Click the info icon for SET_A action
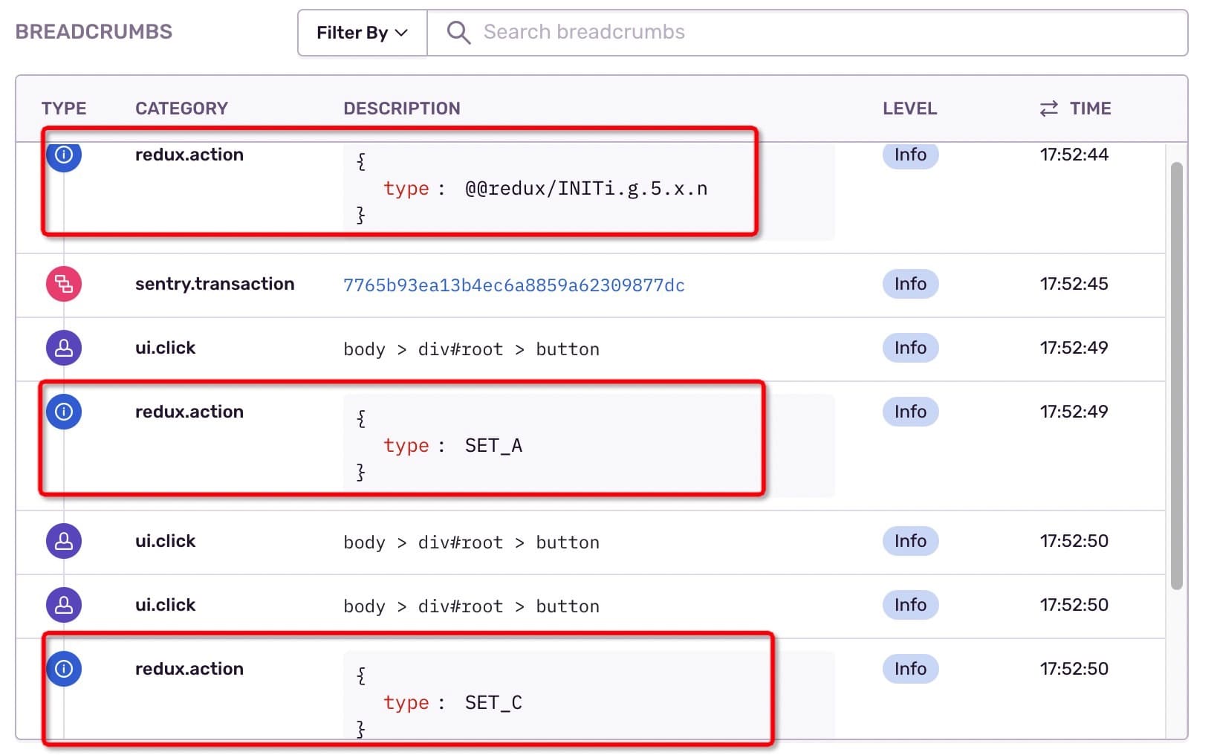 pos(64,412)
